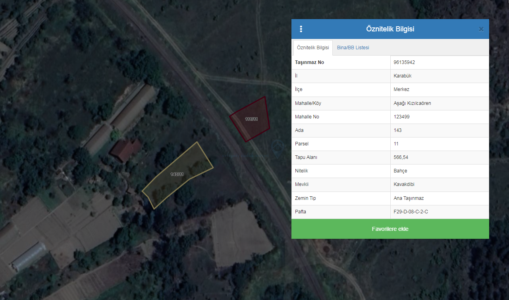509x300 pixels.
Task: Click the Ada row value 143
Action: 397,130
